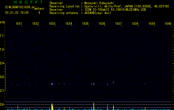Click the 1639 time axis label
The height and width of the screenshot is (110, 174).
152,24
